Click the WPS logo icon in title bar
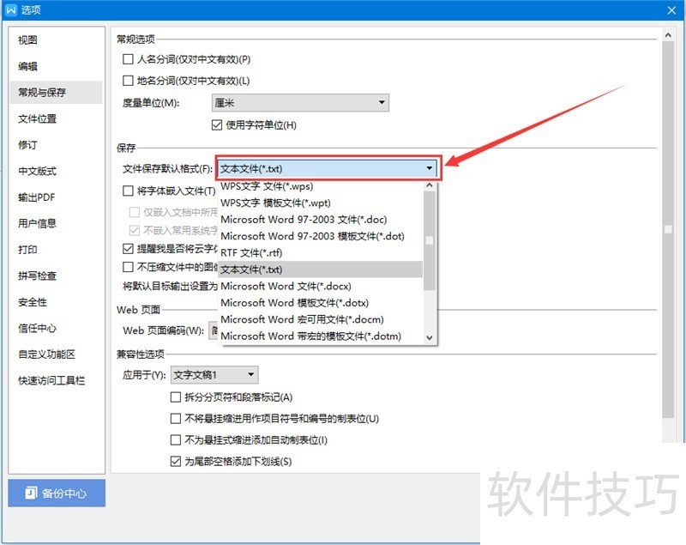686x545 pixels. 11,9
